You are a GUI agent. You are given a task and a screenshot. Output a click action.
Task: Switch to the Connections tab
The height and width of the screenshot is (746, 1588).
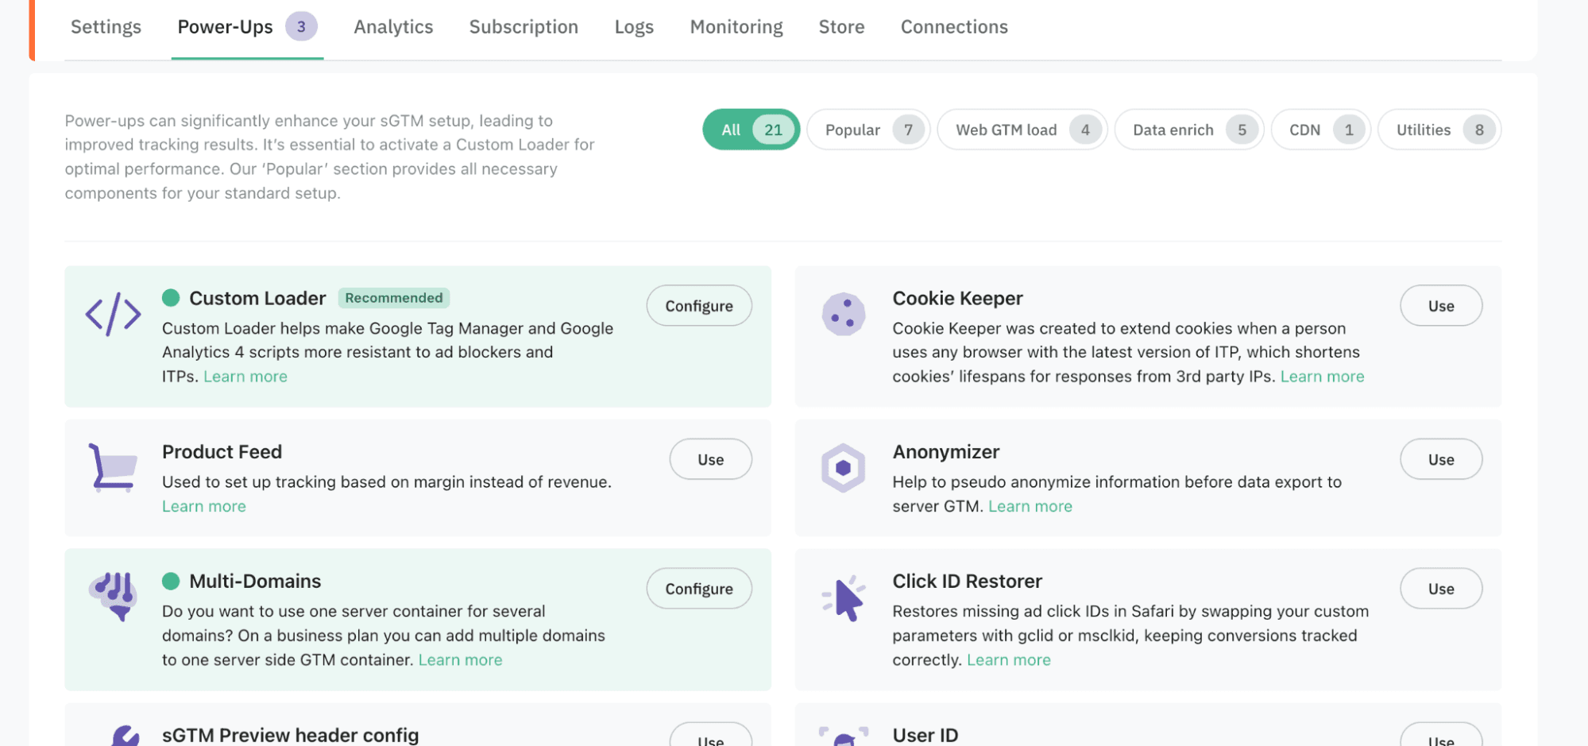[x=953, y=26]
